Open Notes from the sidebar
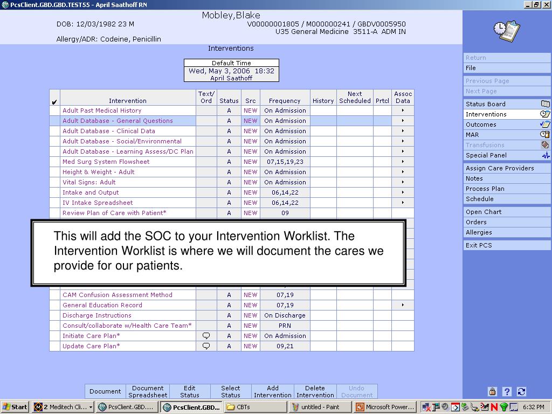 coord(507,178)
